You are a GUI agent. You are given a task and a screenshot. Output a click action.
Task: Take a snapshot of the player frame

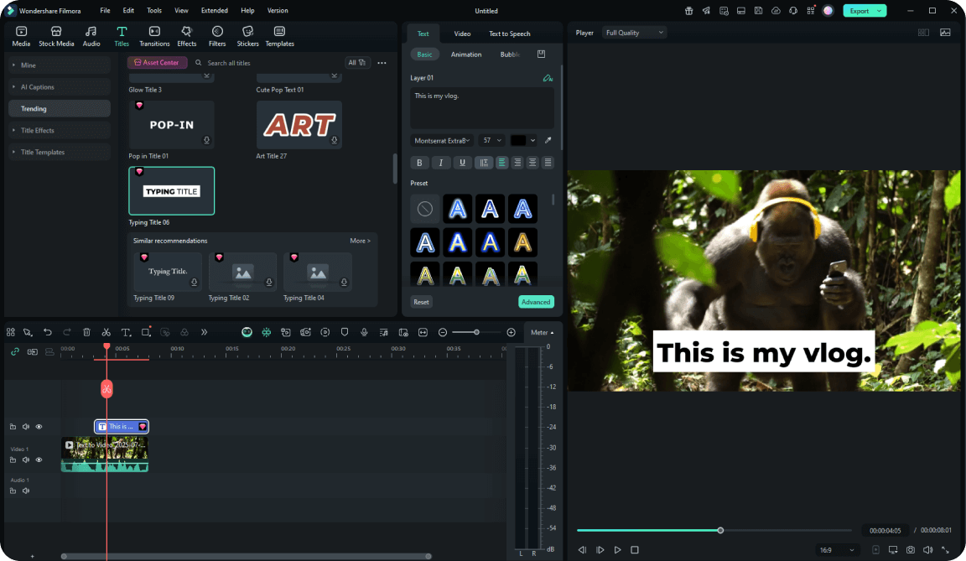[911, 550]
